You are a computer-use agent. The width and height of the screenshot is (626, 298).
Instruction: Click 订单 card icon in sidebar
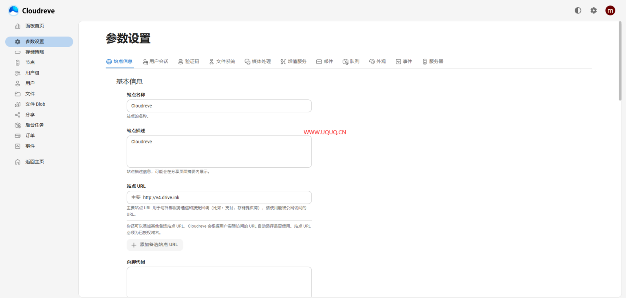pyautogui.click(x=18, y=136)
